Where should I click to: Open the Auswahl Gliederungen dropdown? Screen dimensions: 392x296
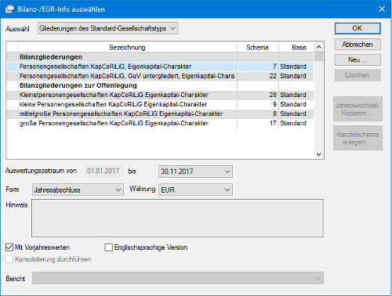(x=107, y=28)
